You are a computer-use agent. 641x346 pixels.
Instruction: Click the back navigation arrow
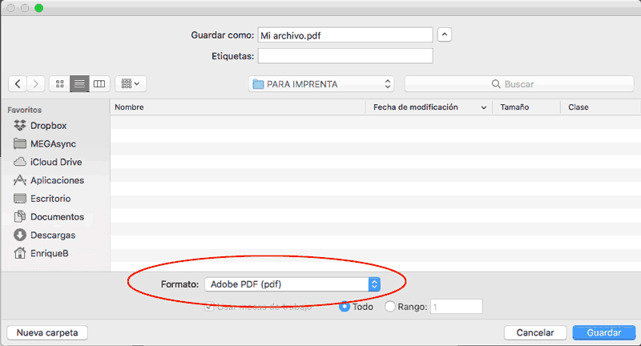pos(18,84)
